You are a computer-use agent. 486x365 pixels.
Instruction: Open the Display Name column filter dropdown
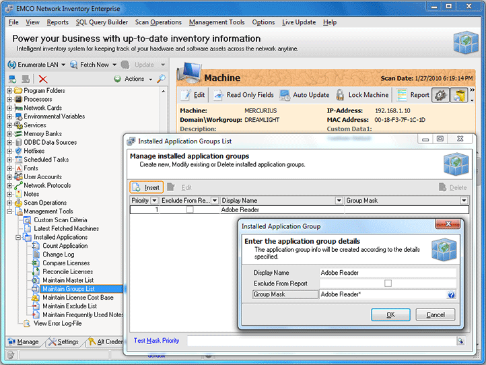(339, 201)
